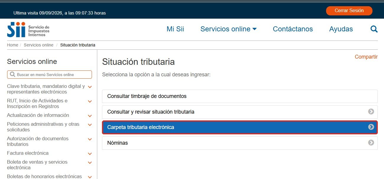Expand Actualización de información chevron
The width and height of the screenshot is (384, 179).
90,116
